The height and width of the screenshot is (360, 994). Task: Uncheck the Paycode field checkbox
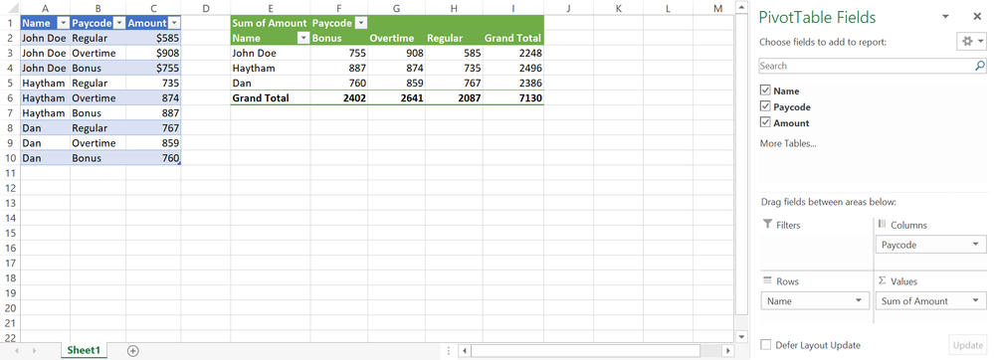tap(764, 106)
